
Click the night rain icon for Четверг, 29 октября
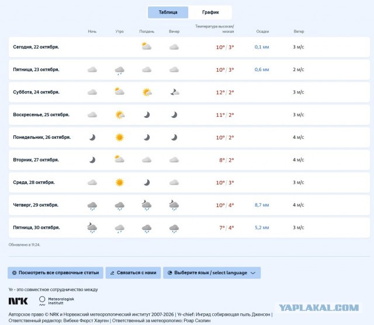pyautogui.click(x=92, y=206)
